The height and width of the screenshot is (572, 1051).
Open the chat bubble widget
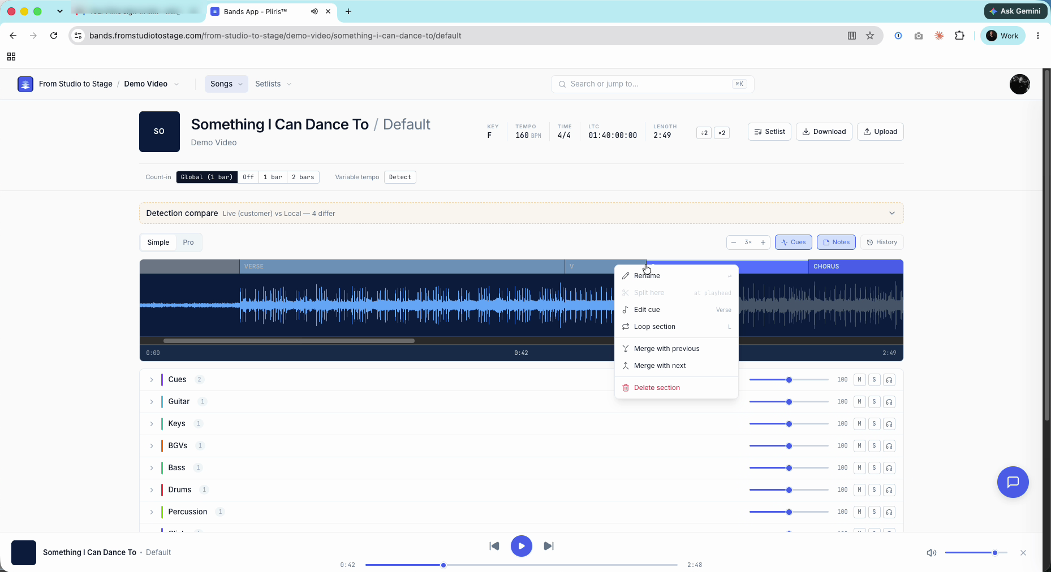click(1013, 482)
